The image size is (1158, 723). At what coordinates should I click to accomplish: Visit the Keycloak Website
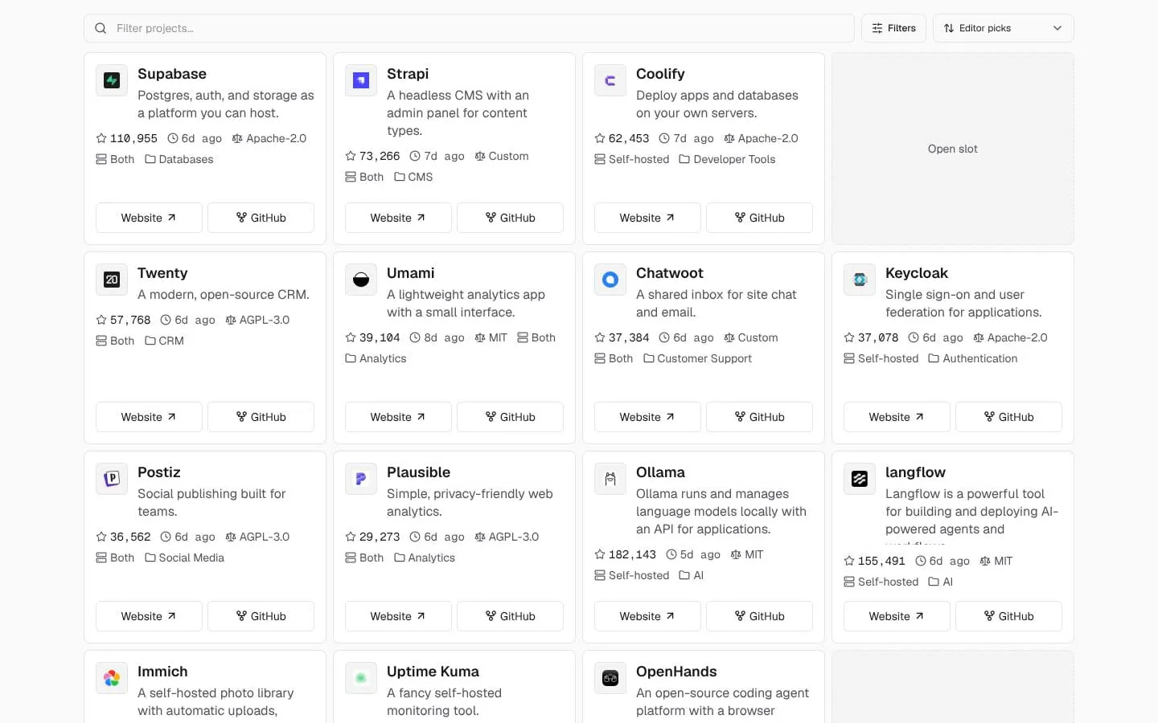[x=897, y=417]
